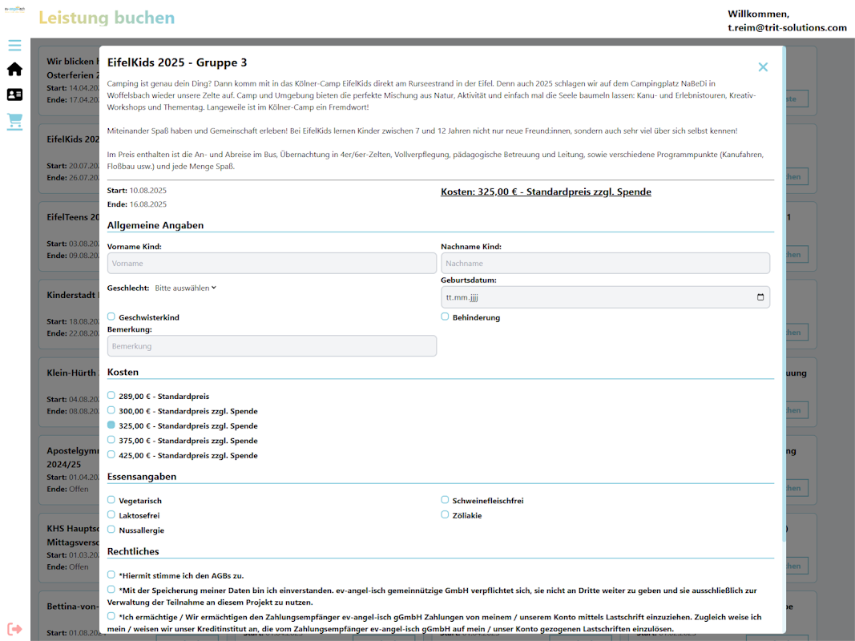Check the Laktosefrei option
Viewport: 855px width, 641px height.
click(111, 514)
